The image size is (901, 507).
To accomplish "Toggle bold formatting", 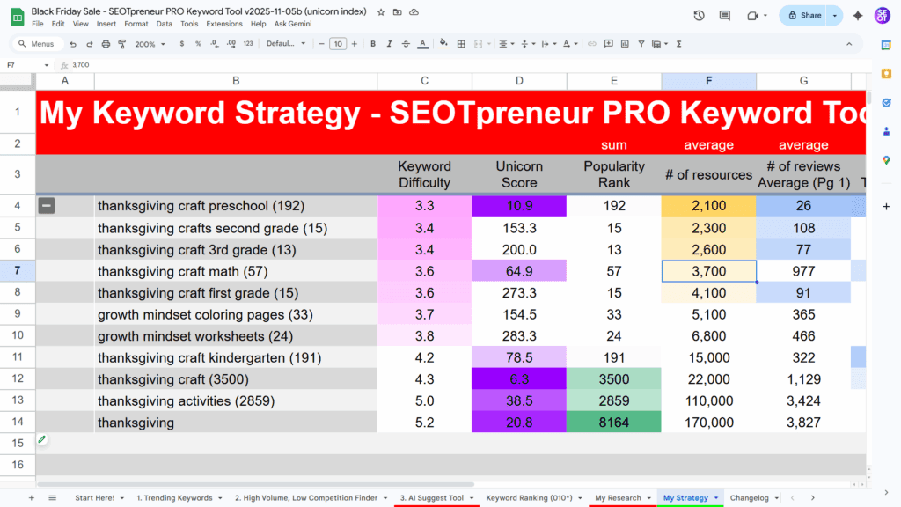I will pos(373,43).
